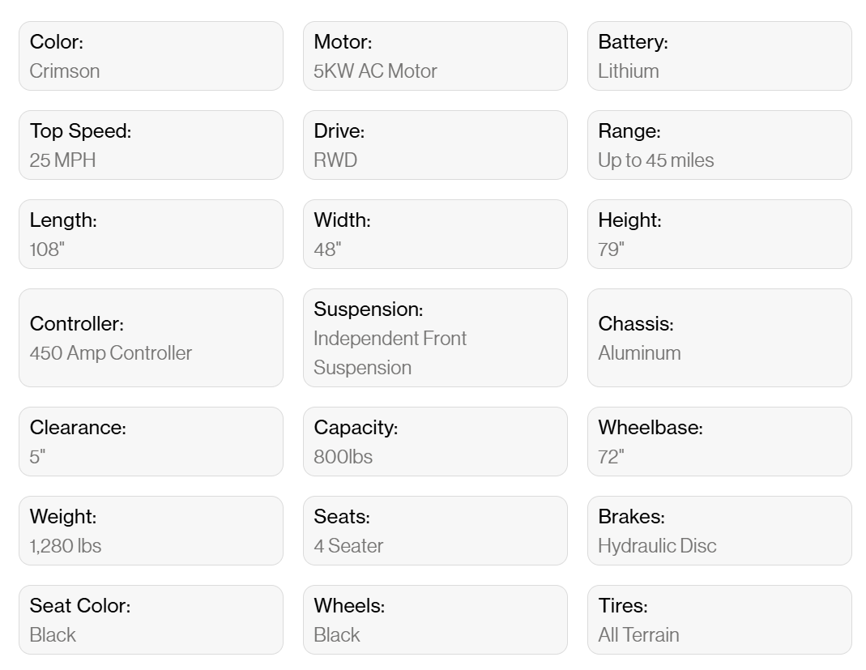Select the Motor 5KW AC Motor card
The height and width of the screenshot is (670, 866).
[435, 56]
